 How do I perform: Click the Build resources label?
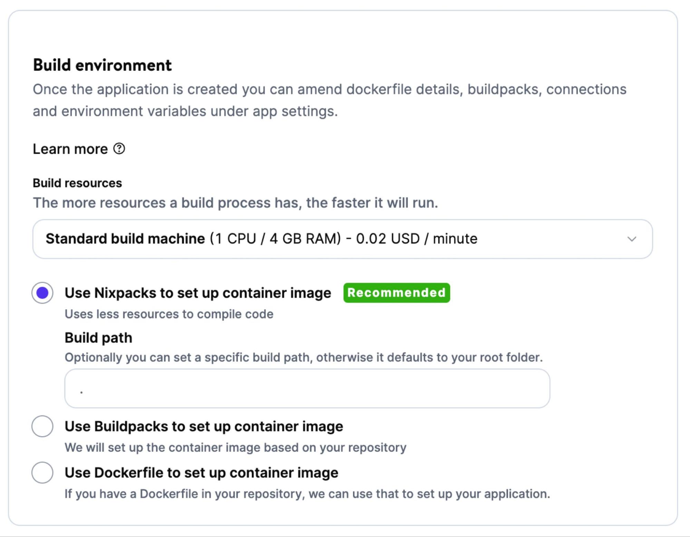[77, 182]
